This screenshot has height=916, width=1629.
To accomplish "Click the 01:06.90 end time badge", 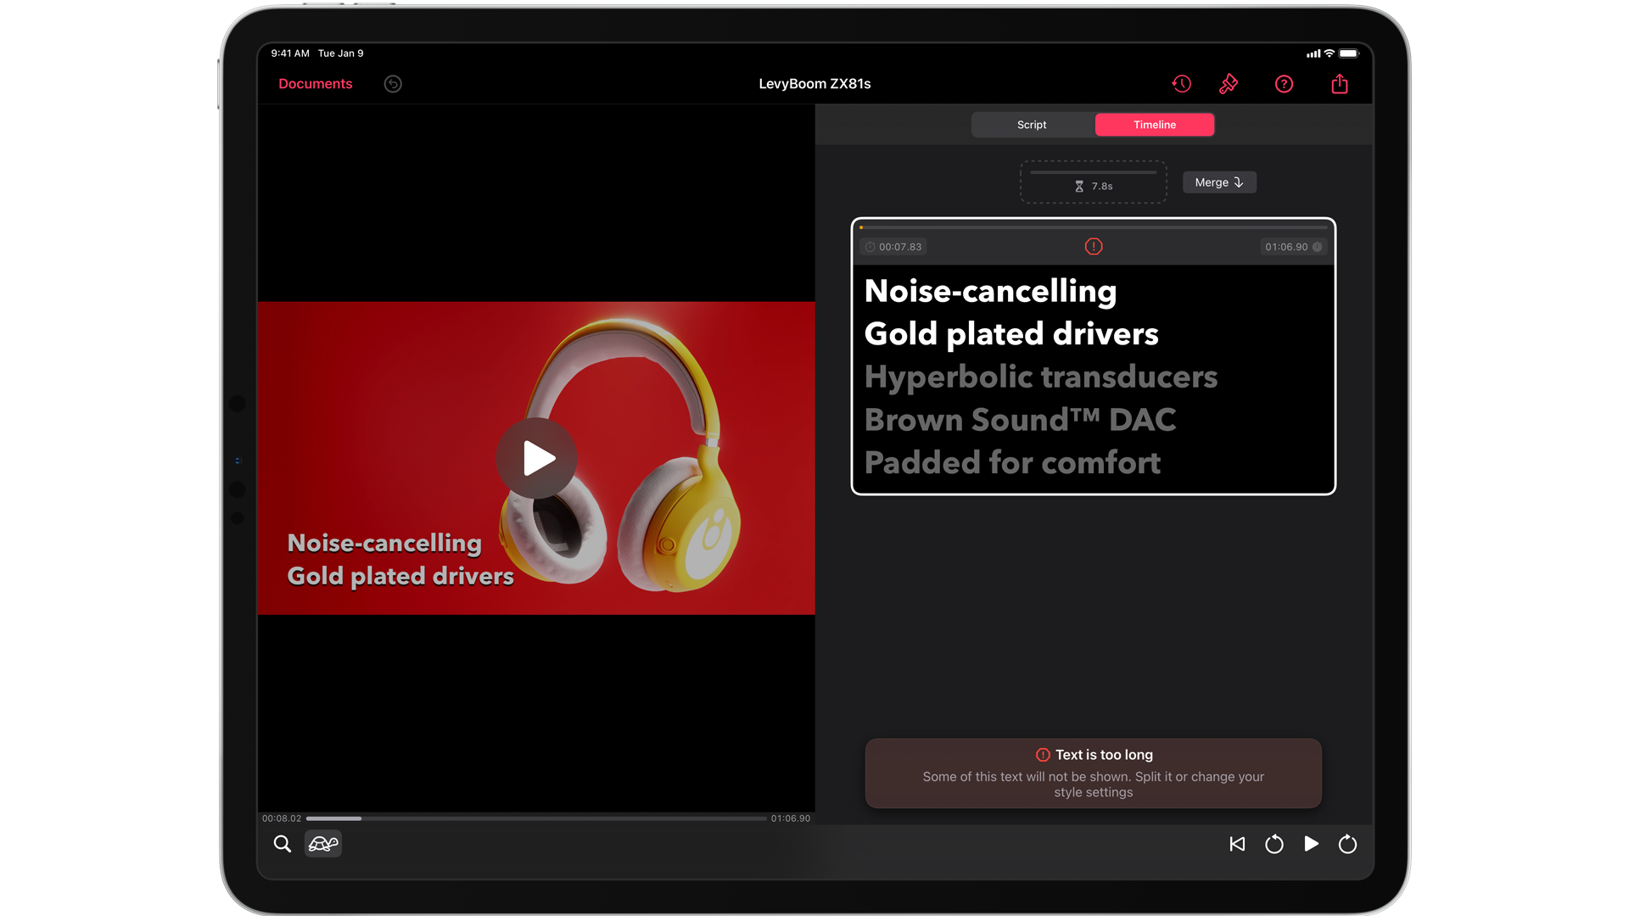I will 1293,247.
